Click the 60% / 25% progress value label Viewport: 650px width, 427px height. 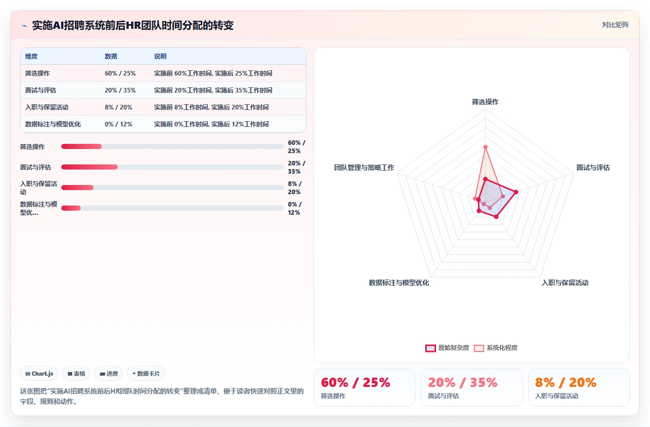297,146
